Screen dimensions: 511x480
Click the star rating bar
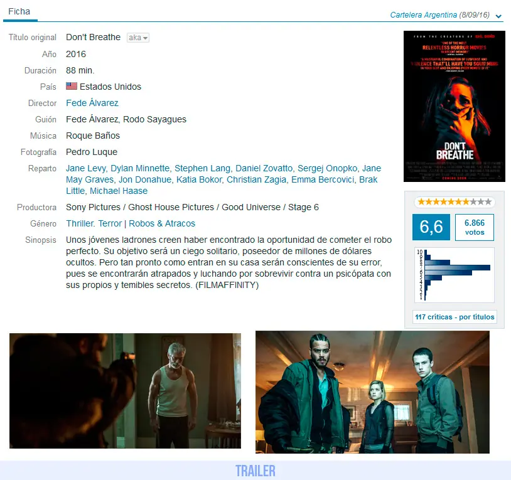click(x=455, y=202)
